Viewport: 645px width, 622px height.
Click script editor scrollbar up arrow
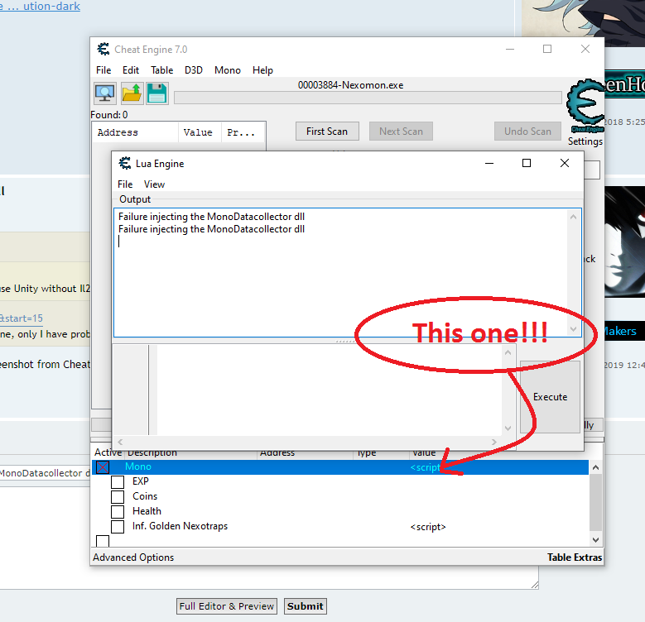pyautogui.click(x=508, y=353)
